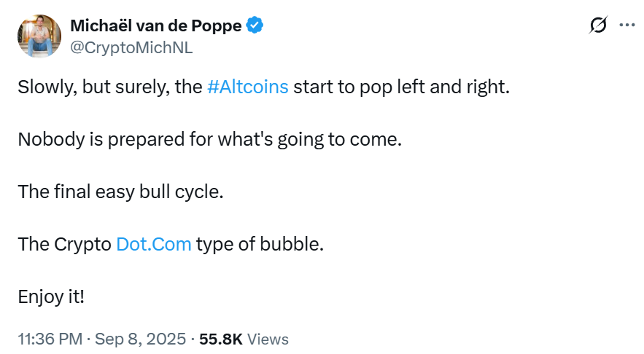
Task: Click the text "Slowly, but surely, the"
Action: 109,87
